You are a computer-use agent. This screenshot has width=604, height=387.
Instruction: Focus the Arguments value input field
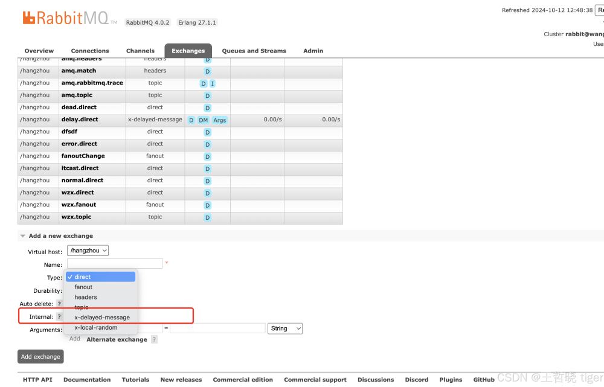[217, 328]
